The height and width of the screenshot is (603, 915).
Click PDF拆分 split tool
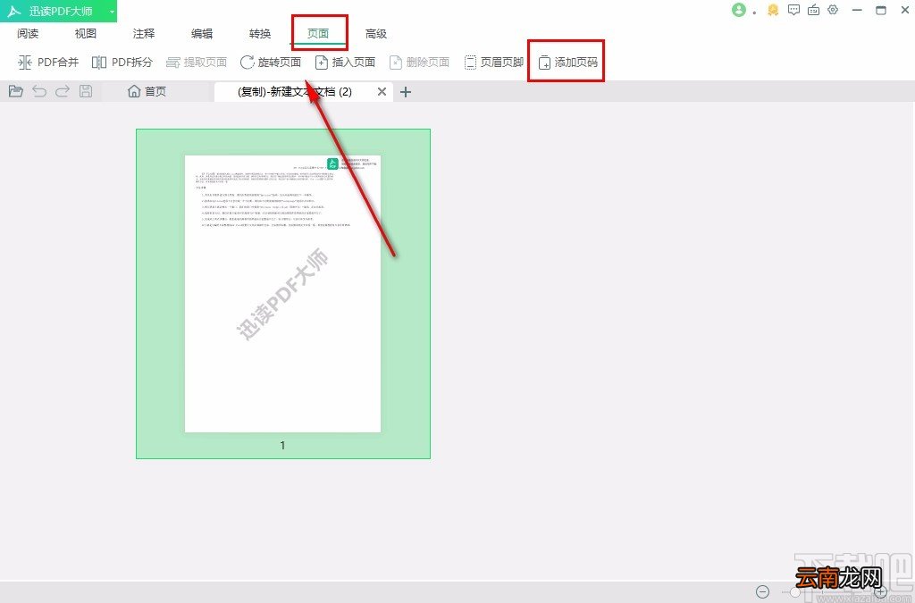122,62
